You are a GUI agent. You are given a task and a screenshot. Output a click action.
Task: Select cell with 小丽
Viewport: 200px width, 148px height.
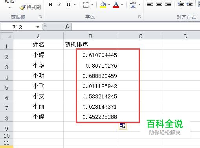point(38,106)
